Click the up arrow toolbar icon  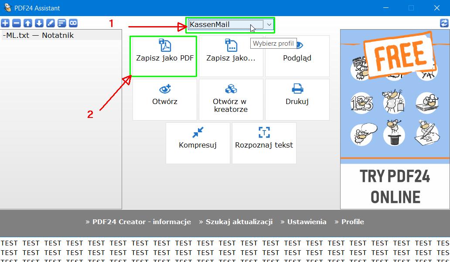coord(28,23)
